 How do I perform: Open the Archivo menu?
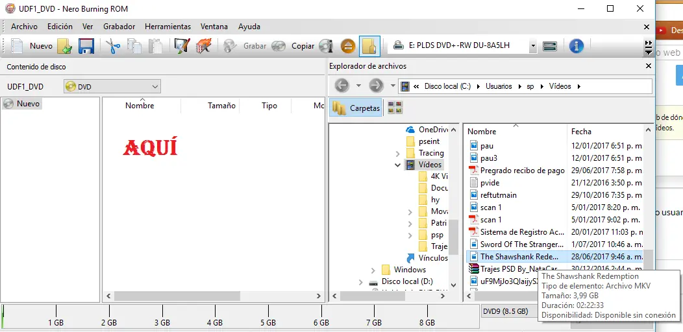(25, 27)
